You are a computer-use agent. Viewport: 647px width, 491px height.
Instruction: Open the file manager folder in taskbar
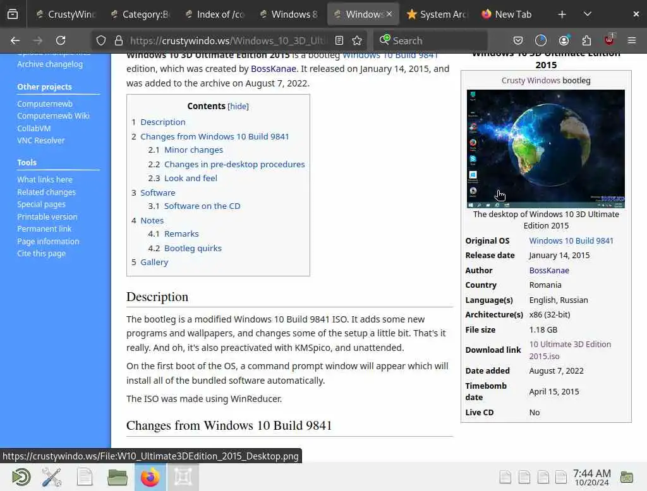click(x=118, y=477)
